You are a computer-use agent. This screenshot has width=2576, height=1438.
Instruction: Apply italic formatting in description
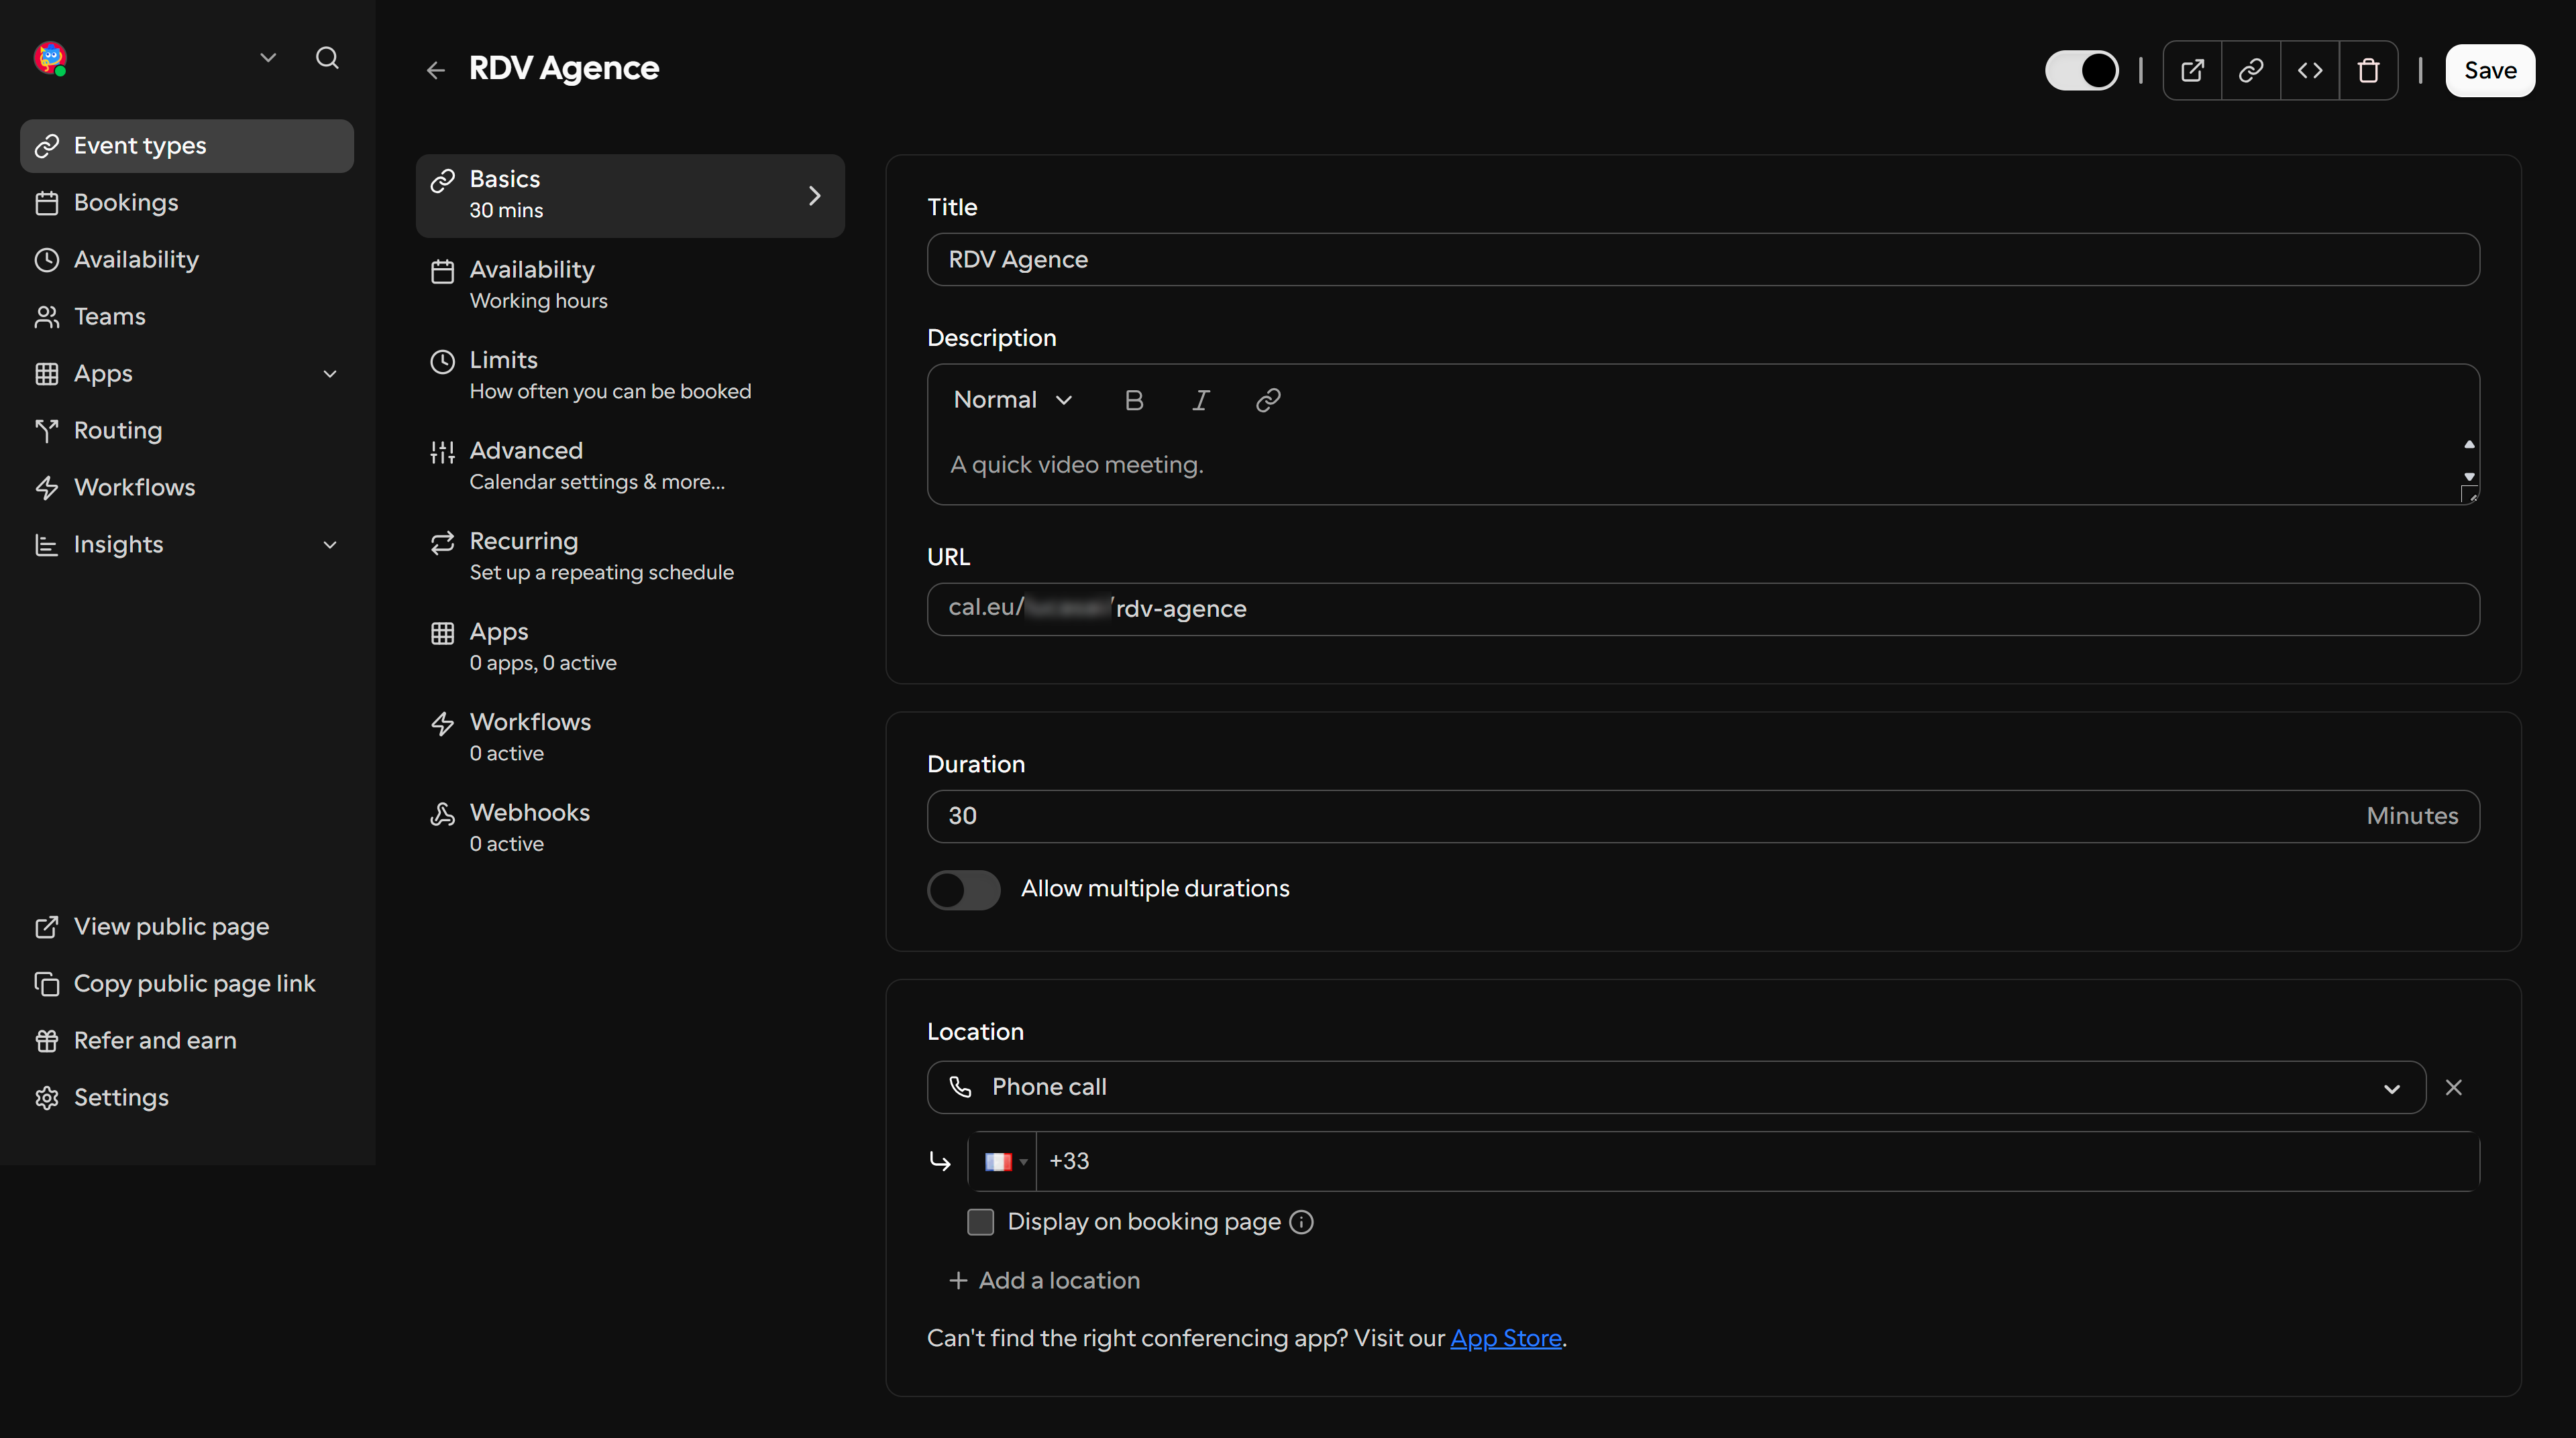coord(1200,400)
